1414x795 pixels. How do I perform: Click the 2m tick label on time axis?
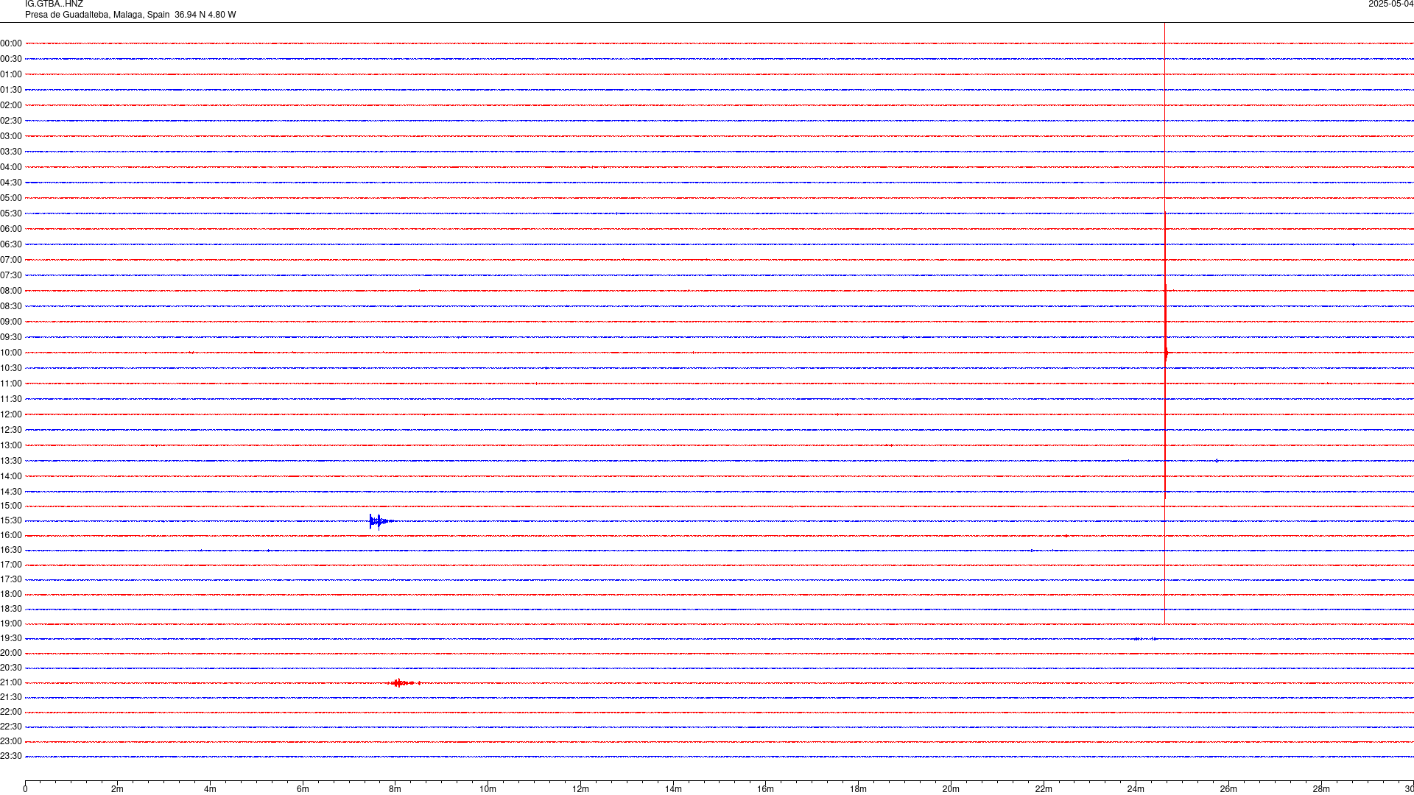[118, 789]
